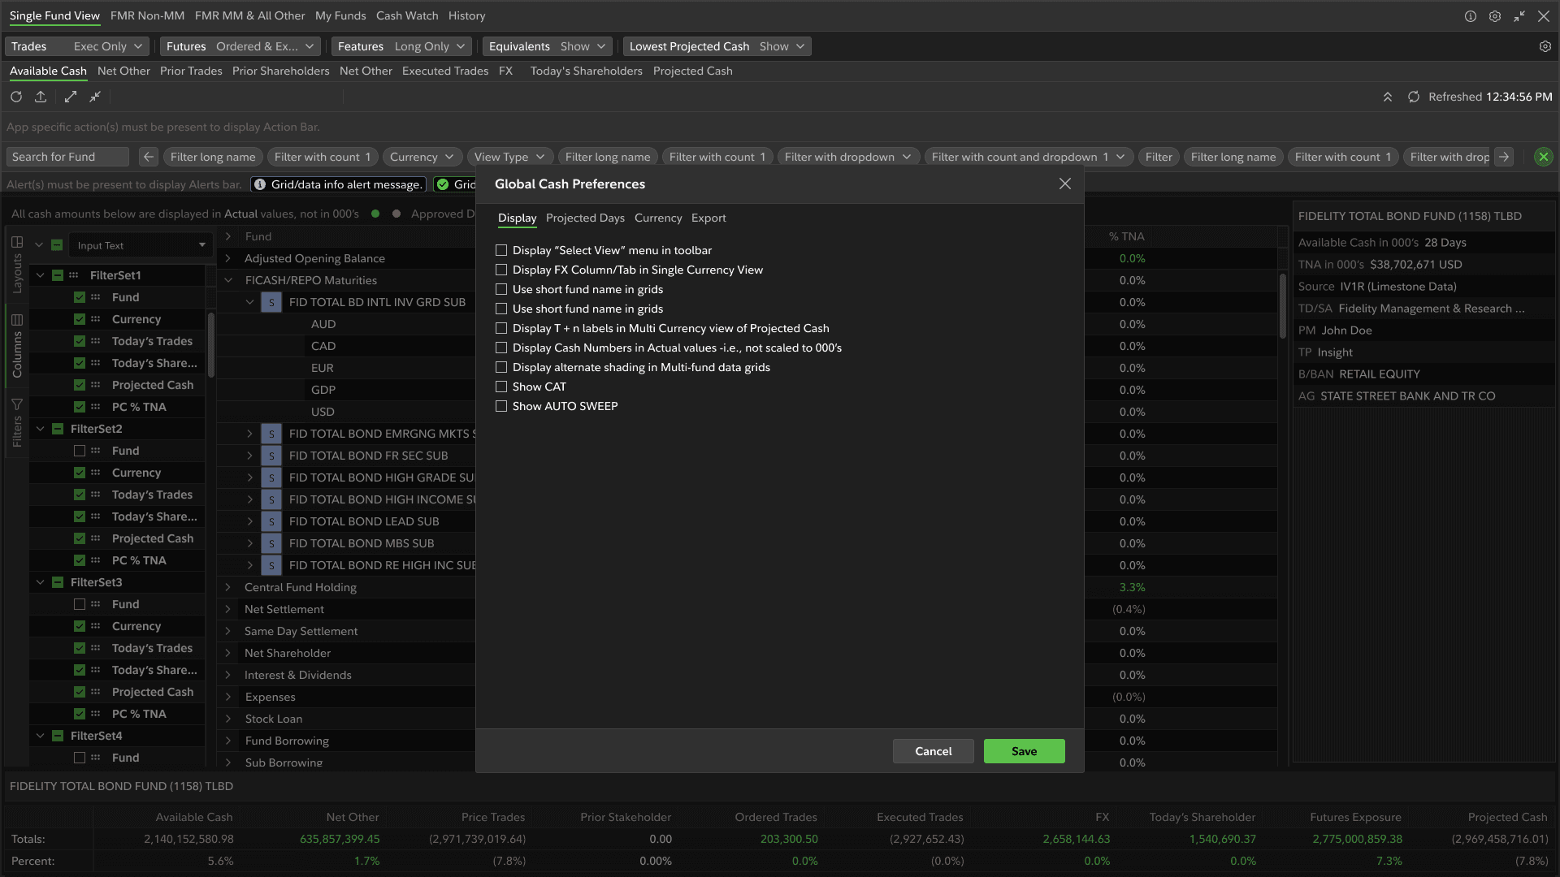Click the Save button
1560x877 pixels.
tap(1024, 751)
